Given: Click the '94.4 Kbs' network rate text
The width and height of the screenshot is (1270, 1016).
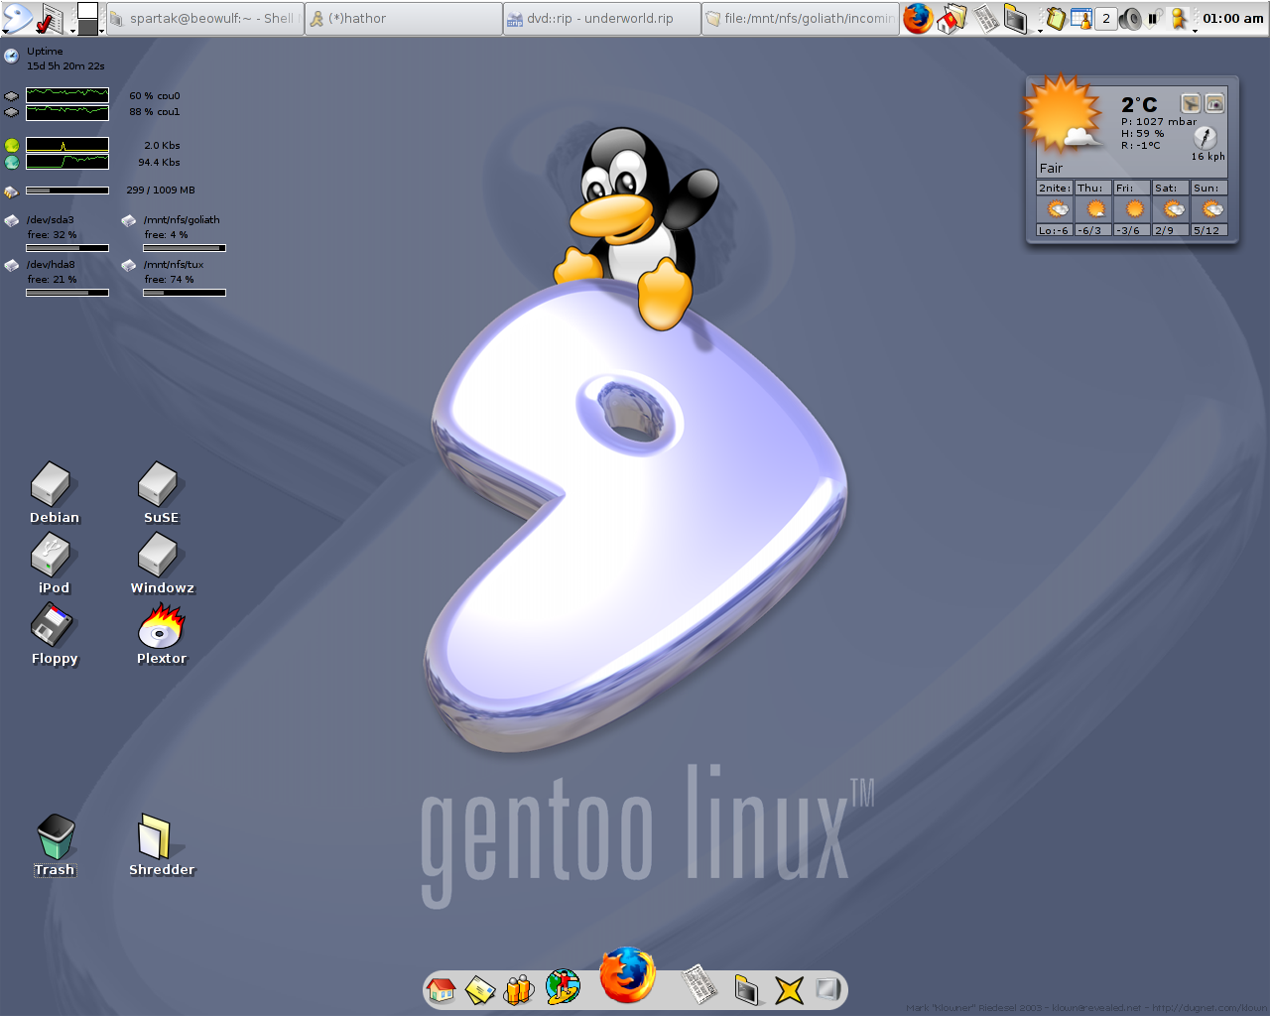Looking at the screenshot, I should (x=159, y=163).
